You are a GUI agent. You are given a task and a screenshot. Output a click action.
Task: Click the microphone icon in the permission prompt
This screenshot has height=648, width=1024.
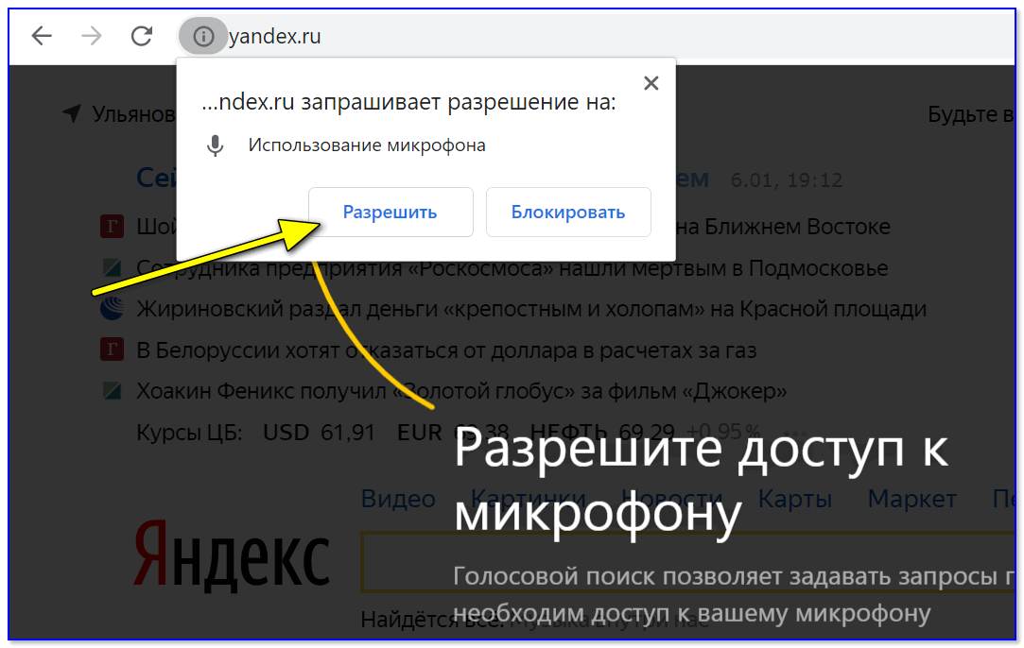pos(216,145)
